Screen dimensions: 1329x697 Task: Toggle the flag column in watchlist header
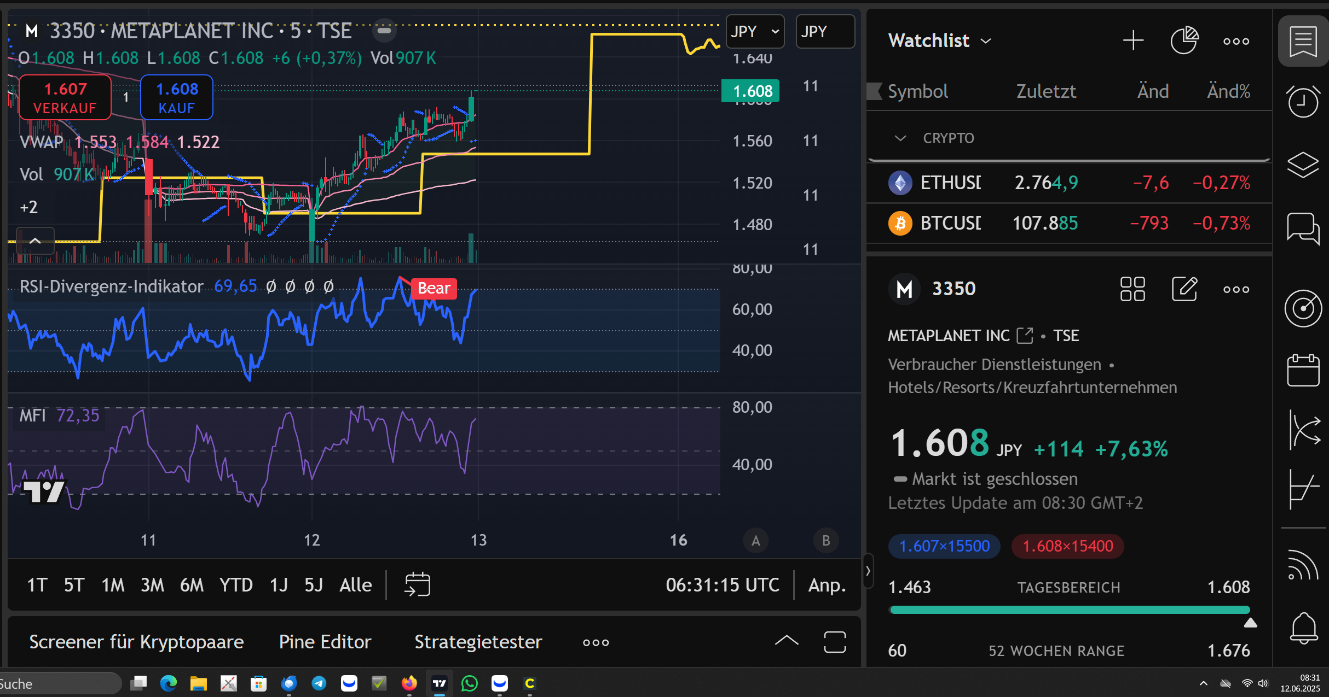pos(875,91)
